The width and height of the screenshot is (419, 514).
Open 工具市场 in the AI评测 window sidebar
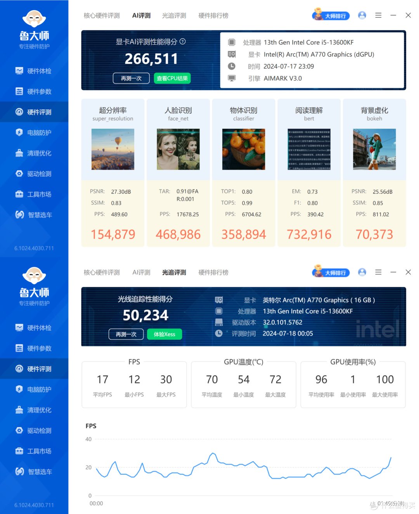pos(34,194)
